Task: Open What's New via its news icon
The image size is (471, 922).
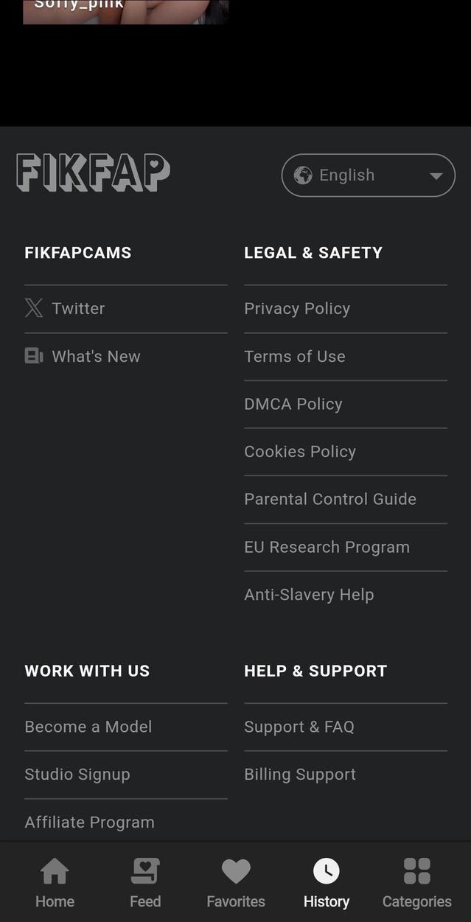Action: pos(34,356)
